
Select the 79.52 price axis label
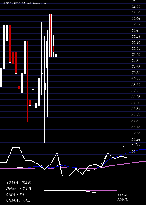tap(136, 24)
